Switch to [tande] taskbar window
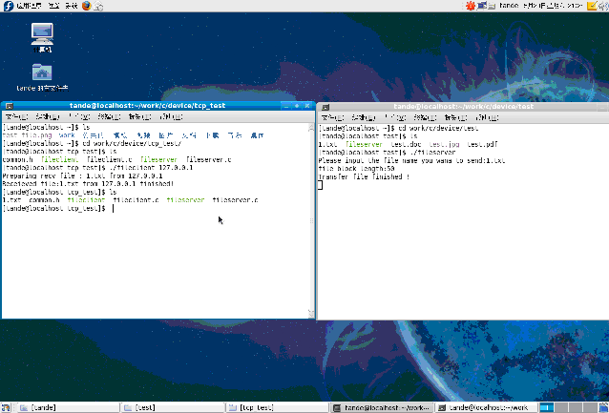 pos(69,407)
